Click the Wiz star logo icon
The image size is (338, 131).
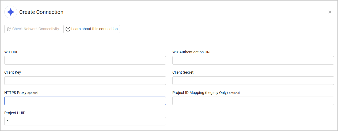click(x=11, y=12)
